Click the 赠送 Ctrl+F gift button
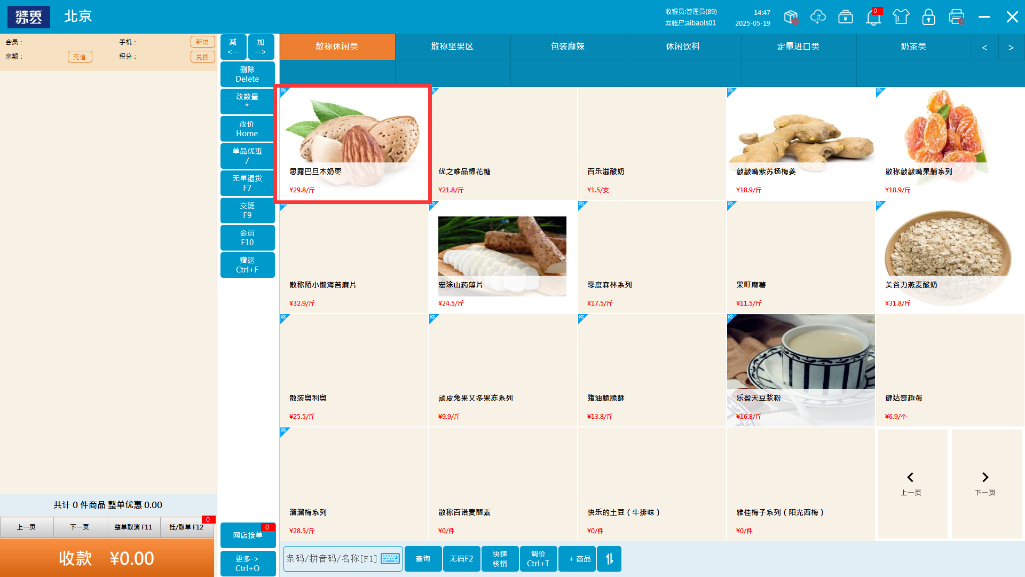 pos(248,265)
